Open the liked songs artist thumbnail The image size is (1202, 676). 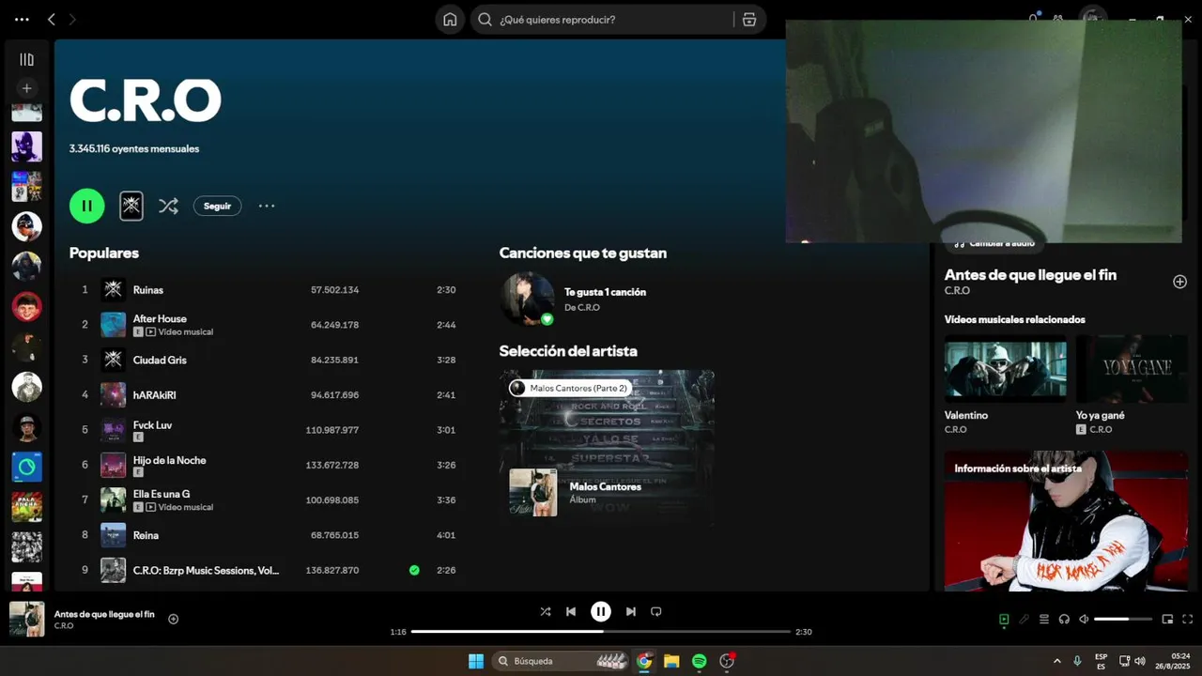click(x=527, y=299)
